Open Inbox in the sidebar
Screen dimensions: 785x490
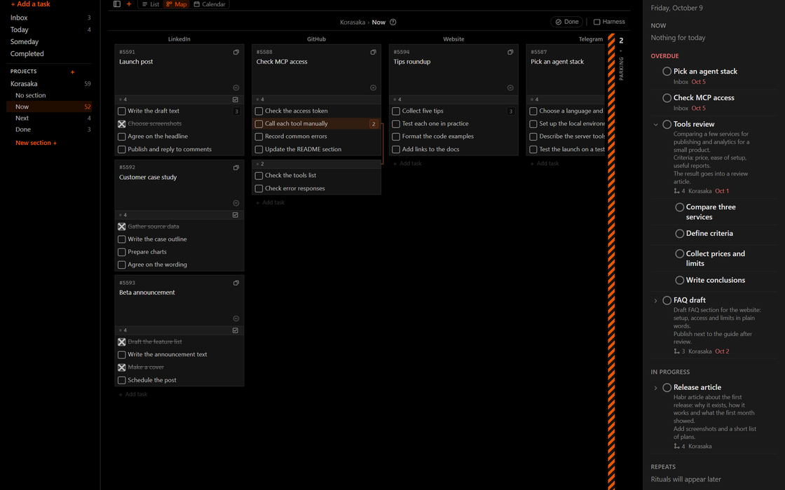point(50,17)
